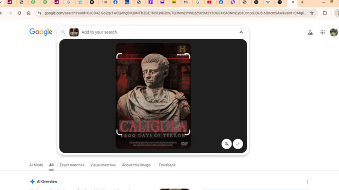
Task: Click the translate image text button
Action: pos(227,144)
